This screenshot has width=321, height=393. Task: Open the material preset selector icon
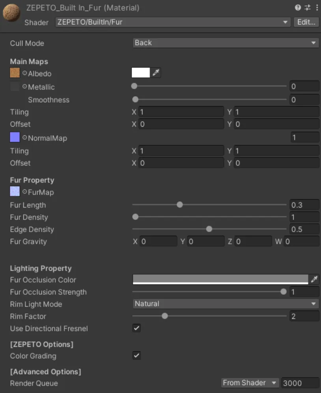(308, 7)
